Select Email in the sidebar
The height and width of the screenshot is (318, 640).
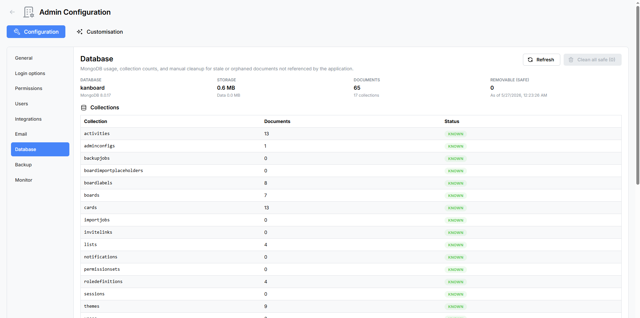[40, 134]
